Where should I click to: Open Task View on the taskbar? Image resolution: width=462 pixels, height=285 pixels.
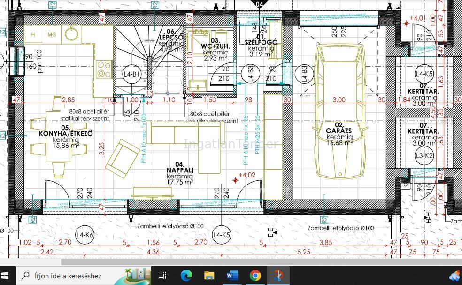pyautogui.click(x=162, y=276)
